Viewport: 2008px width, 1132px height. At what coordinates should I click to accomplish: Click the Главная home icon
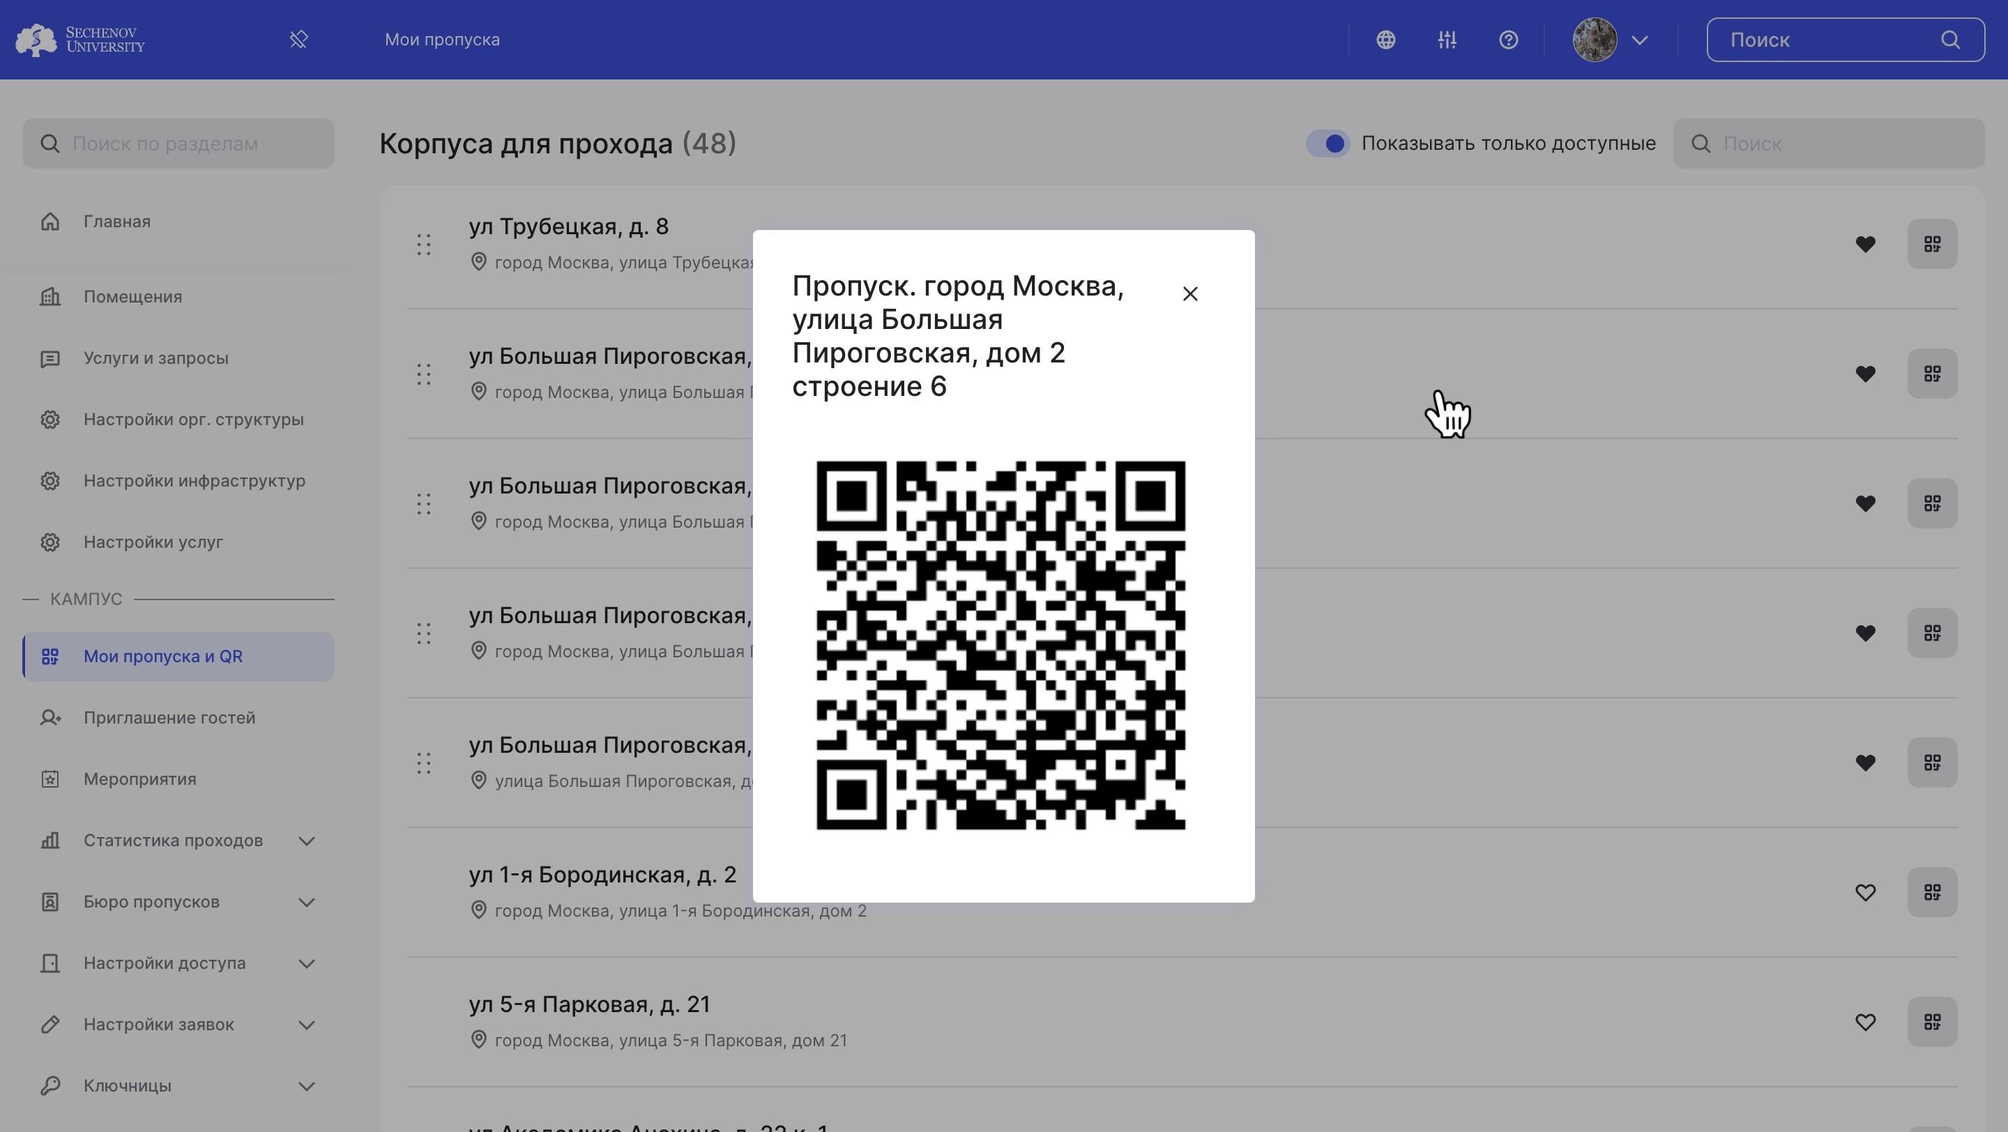point(50,221)
